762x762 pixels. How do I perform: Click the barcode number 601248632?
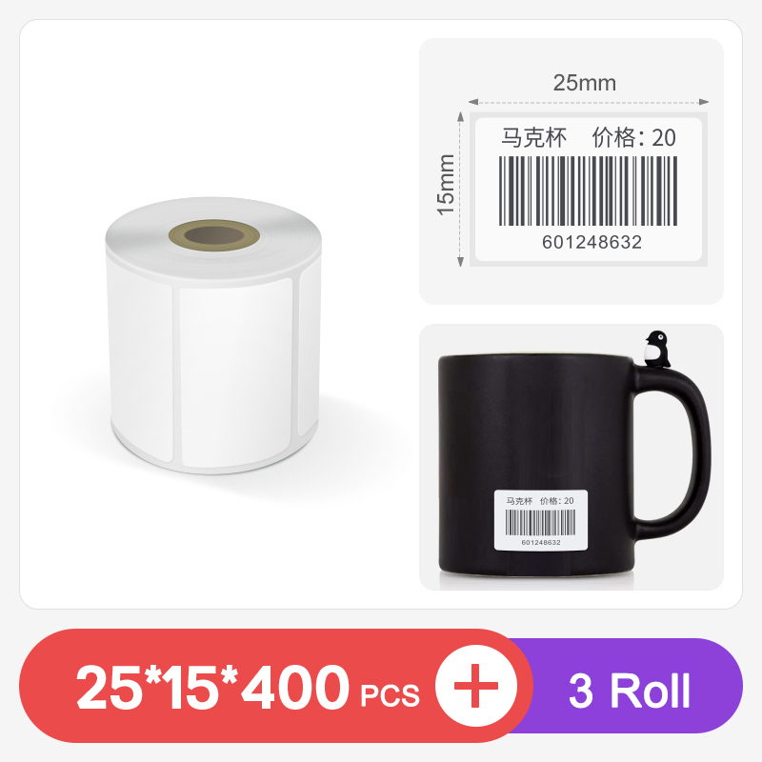point(592,242)
